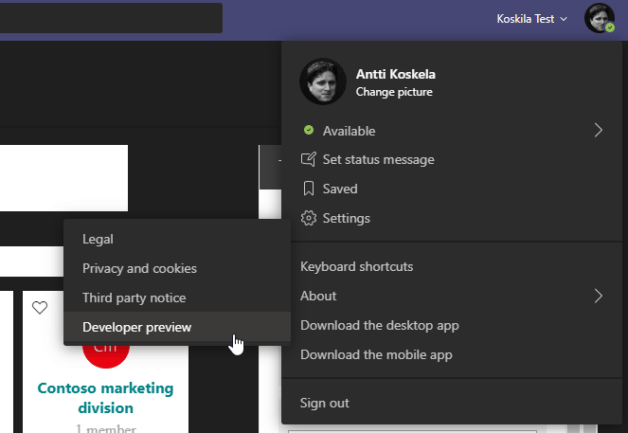This screenshot has height=433, width=628.
Task: Open Third party notice menu item
Action: pyautogui.click(x=135, y=298)
